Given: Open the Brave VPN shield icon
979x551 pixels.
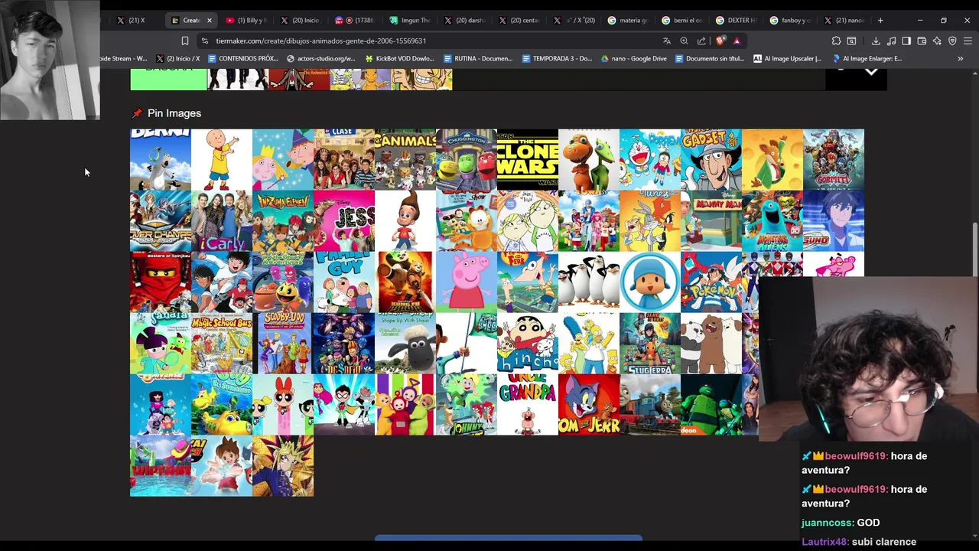Looking at the screenshot, I should click(x=952, y=41).
